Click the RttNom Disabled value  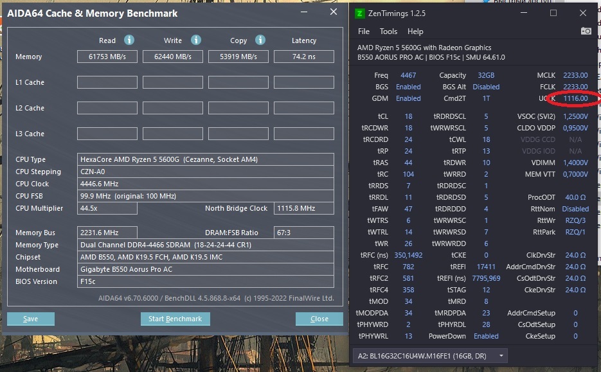point(575,209)
